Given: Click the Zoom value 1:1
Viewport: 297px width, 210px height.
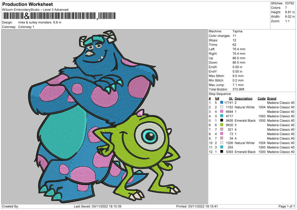Looking at the screenshot, I should pos(287,21).
